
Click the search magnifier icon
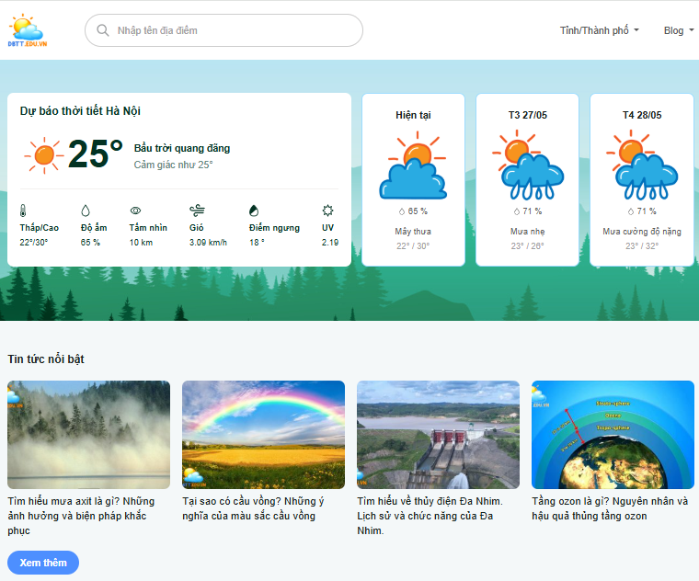click(x=102, y=30)
